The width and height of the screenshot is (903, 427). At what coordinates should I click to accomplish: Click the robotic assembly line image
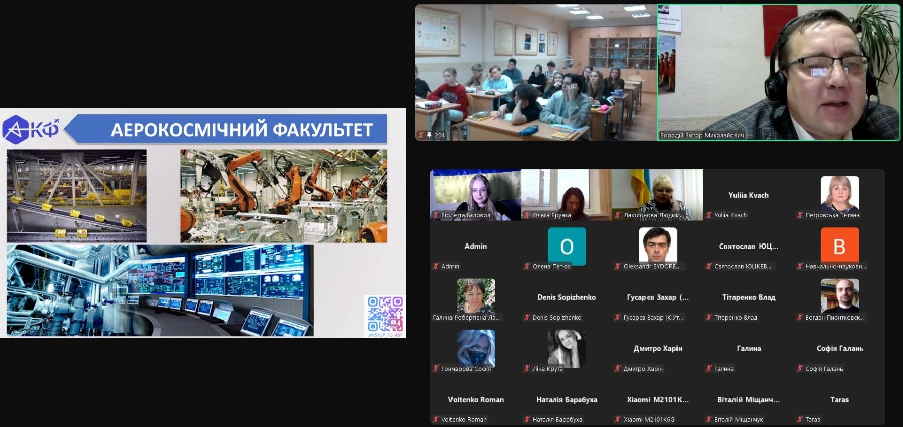[x=284, y=196]
